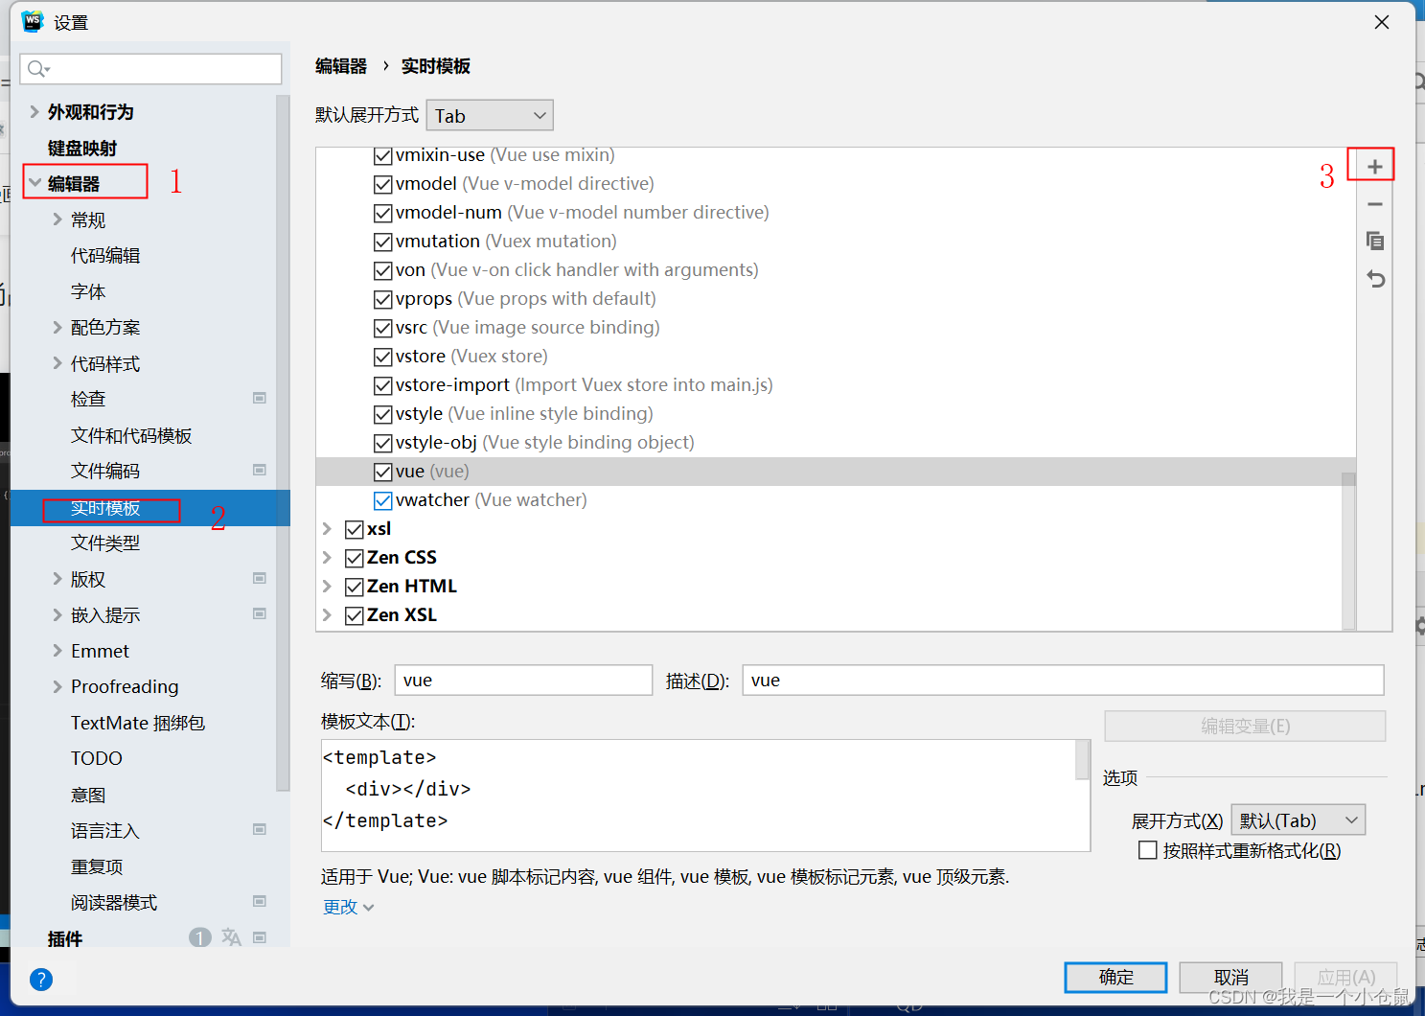Close the 设置 dialog

pos(1381,22)
